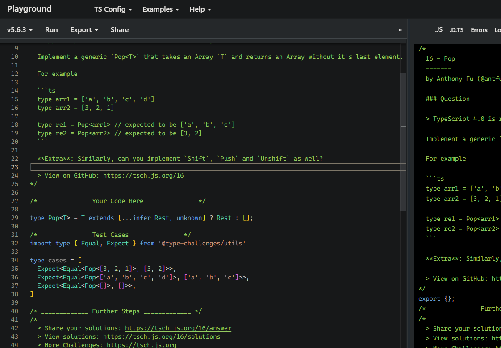The height and width of the screenshot is (348, 501).
Task: Follow the View on GitHub link in the editor
Action: coord(143,176)
